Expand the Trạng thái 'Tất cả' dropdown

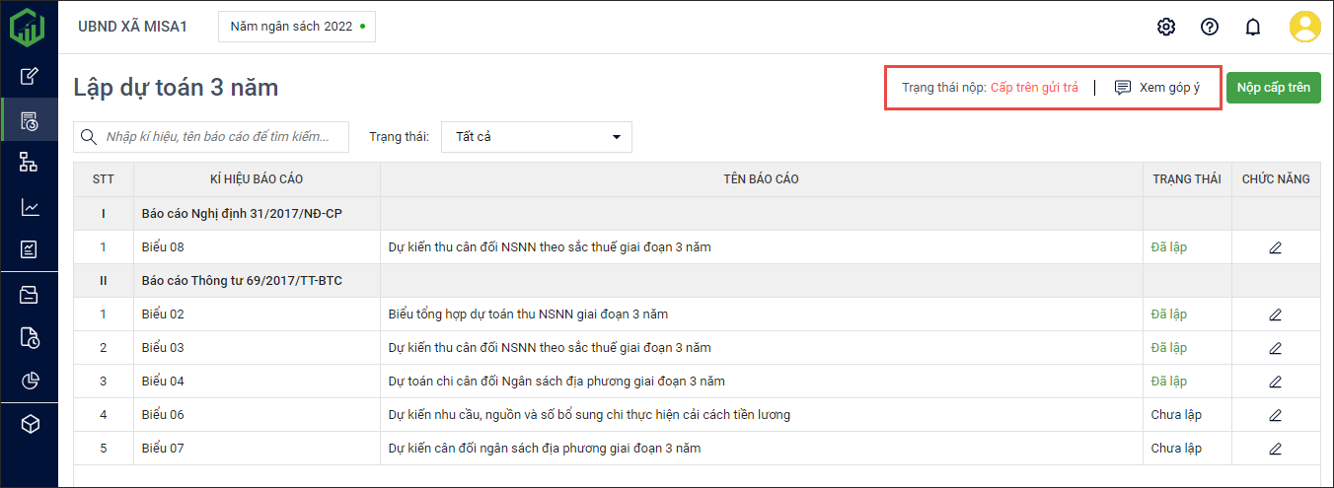point(536,137)
